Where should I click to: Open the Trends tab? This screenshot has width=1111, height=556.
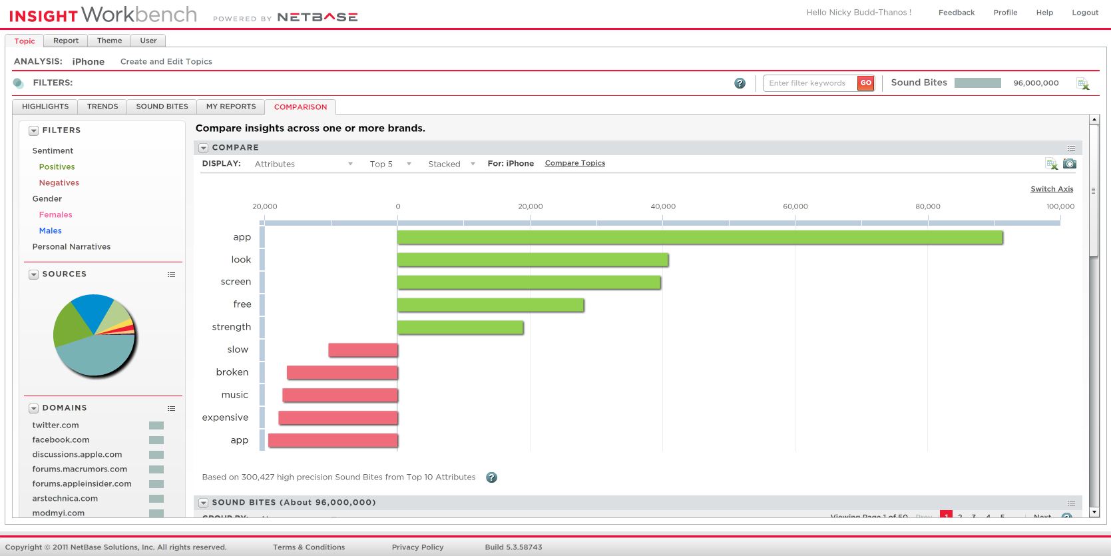(103, 107)
